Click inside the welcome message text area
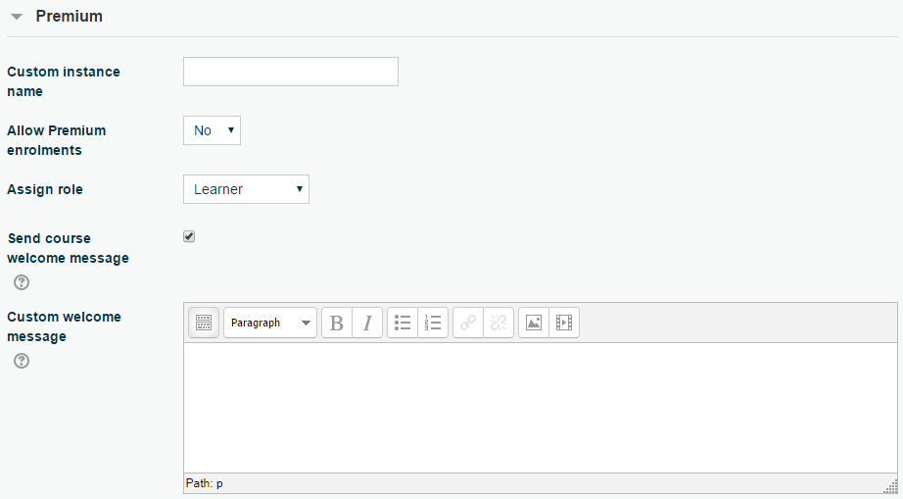The width and height of the screenshot is (903, 499). point(540,407)
